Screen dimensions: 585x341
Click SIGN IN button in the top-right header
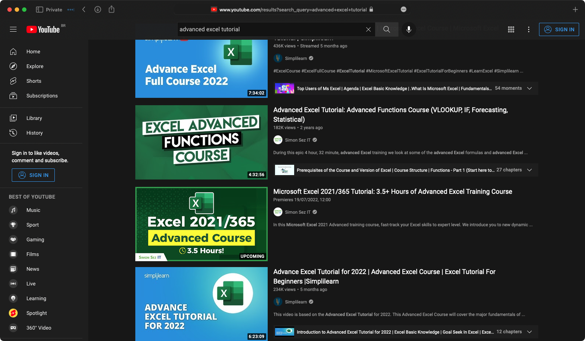[x=559, y=29]
